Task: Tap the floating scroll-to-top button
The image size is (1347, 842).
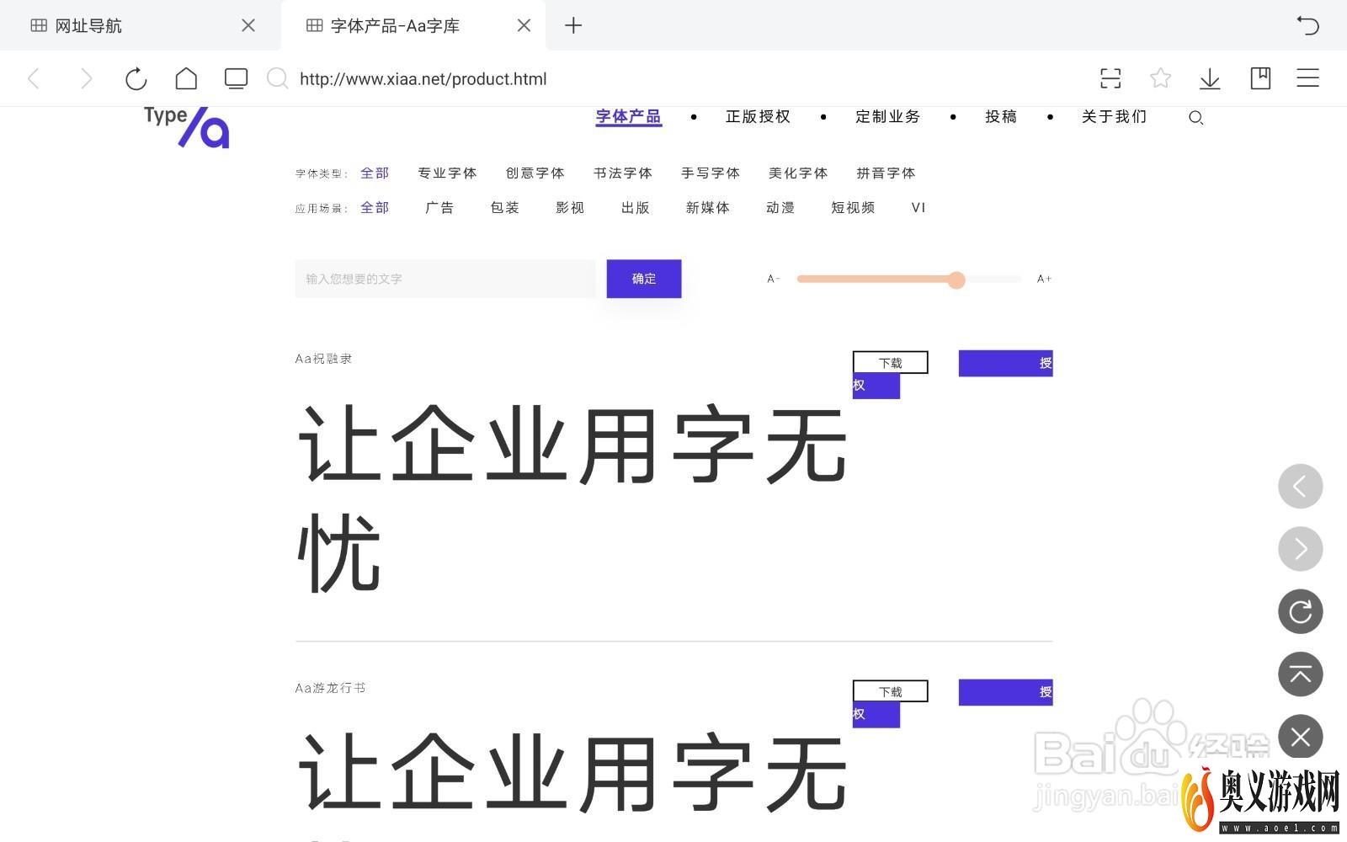Action: (1301, 674)
